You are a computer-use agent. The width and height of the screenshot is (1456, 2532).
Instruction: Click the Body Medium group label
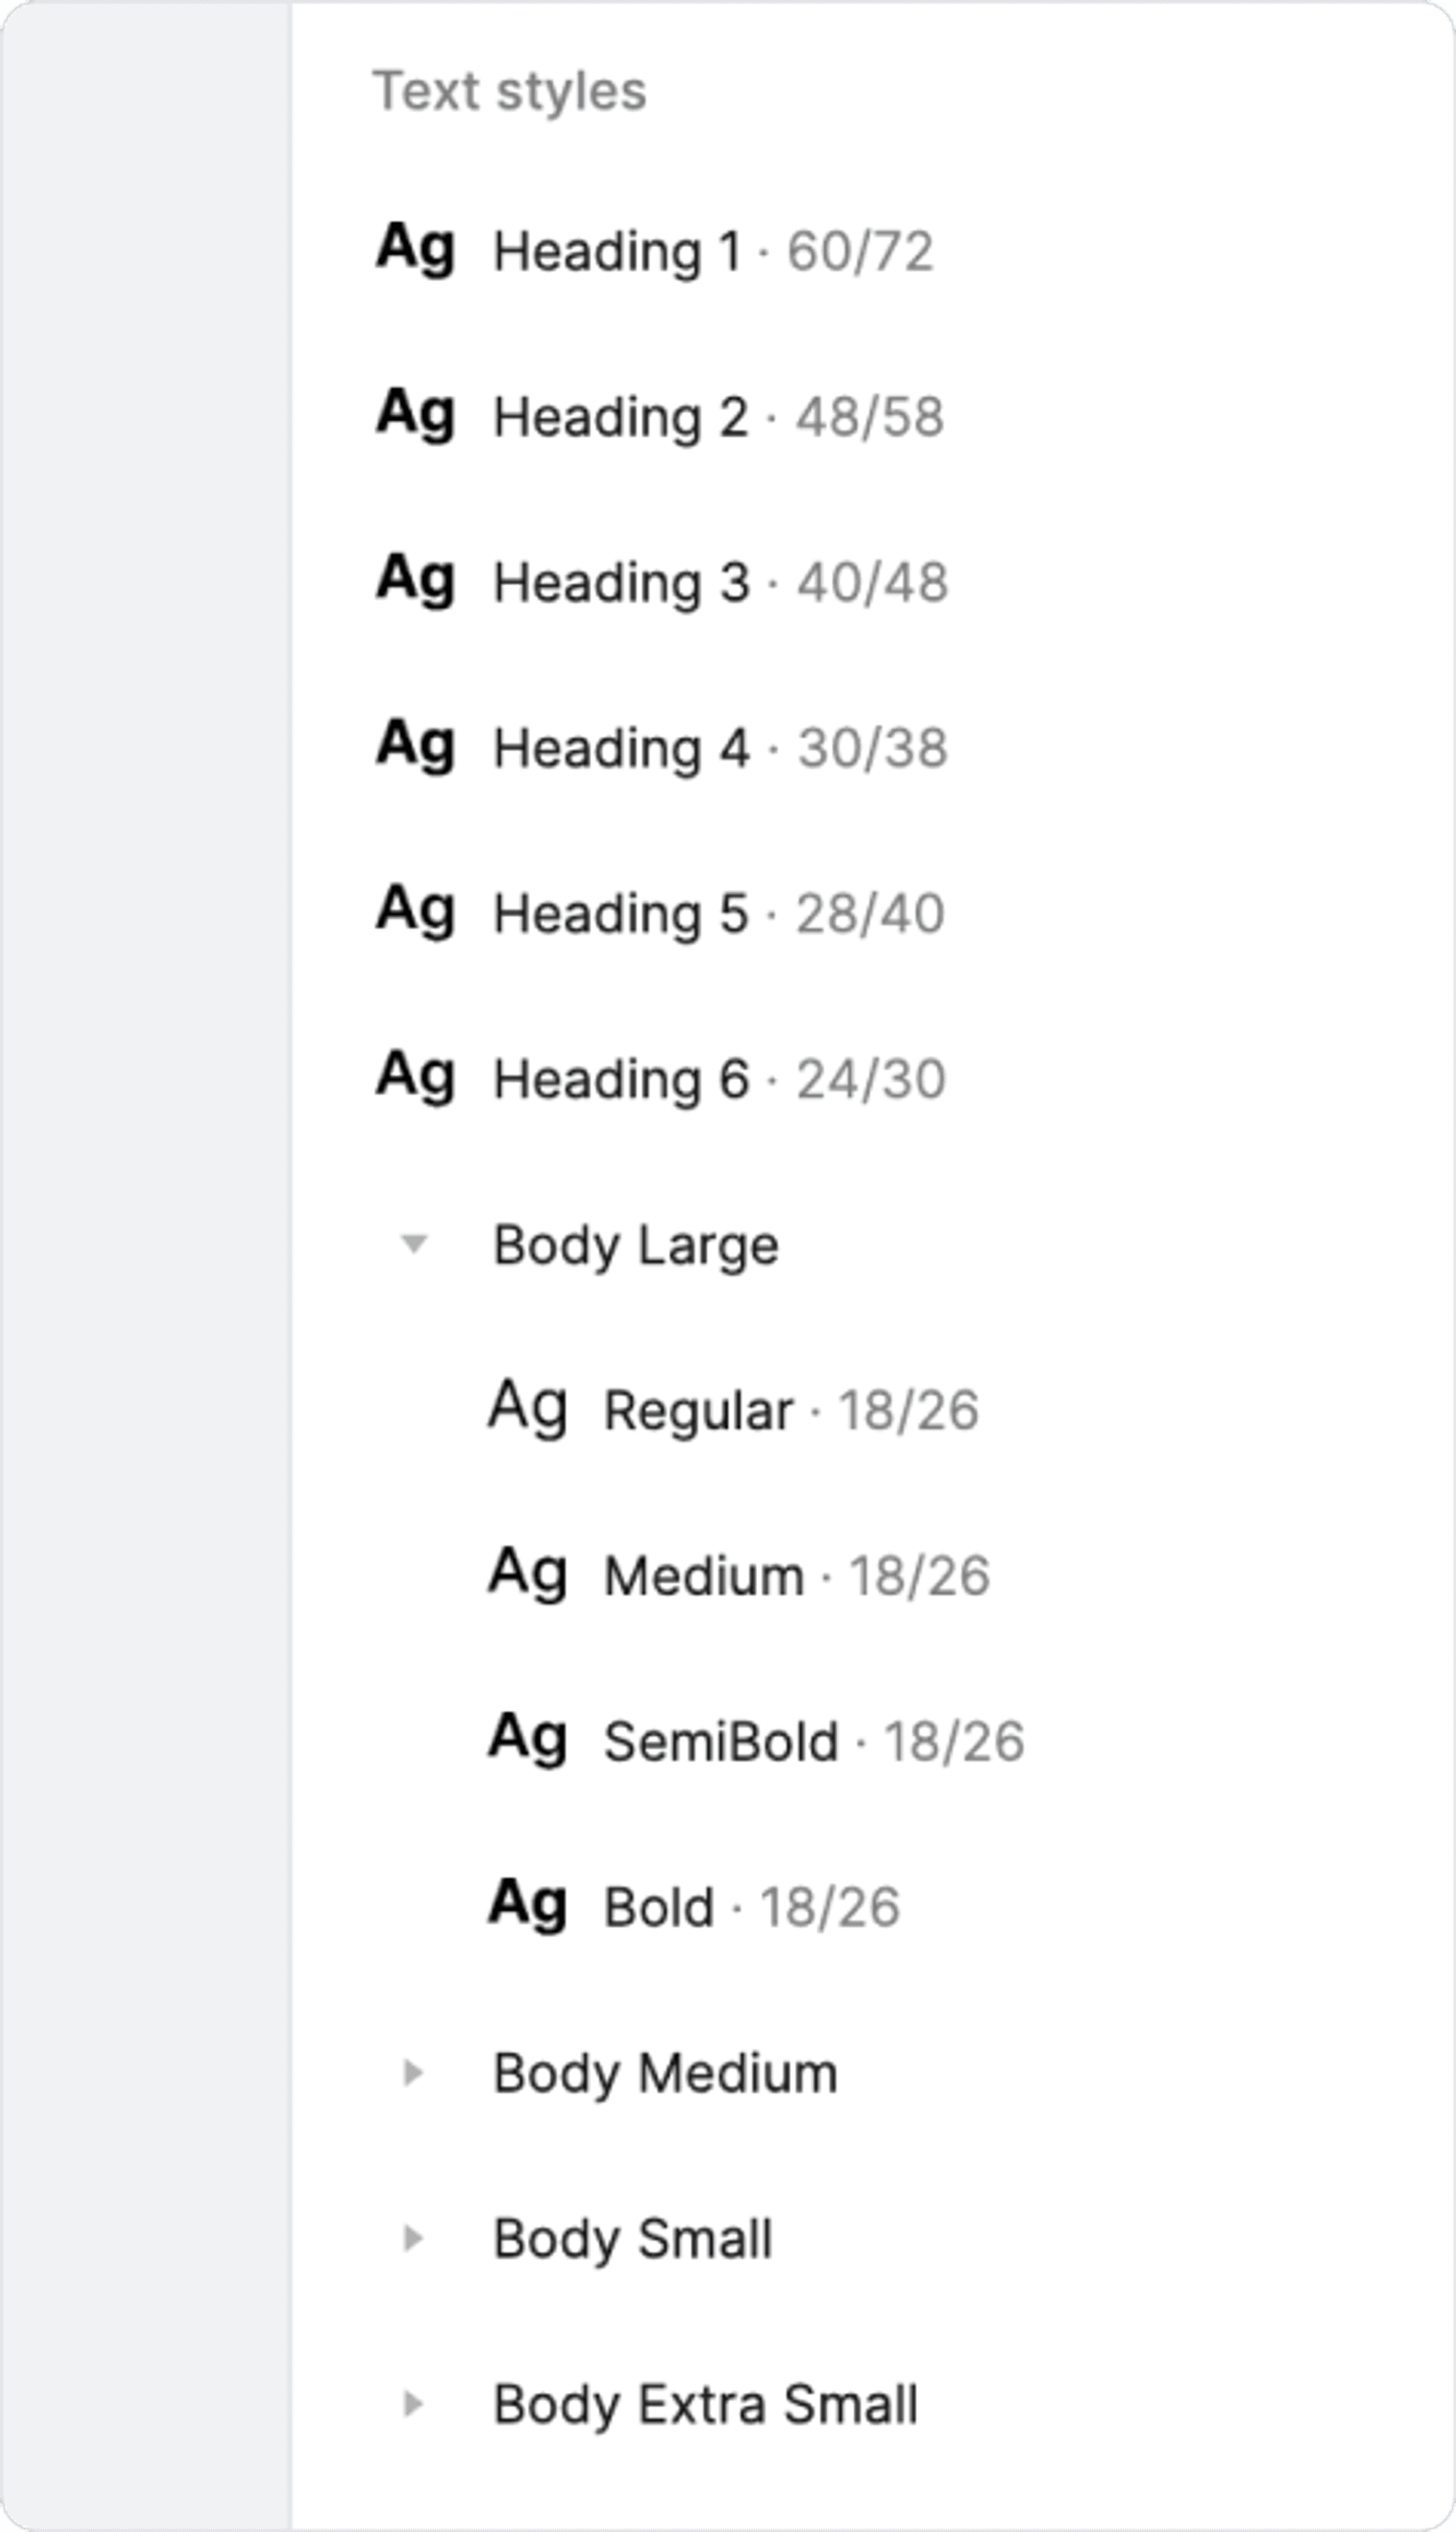pyautogui.click(x=665, y=2073)
